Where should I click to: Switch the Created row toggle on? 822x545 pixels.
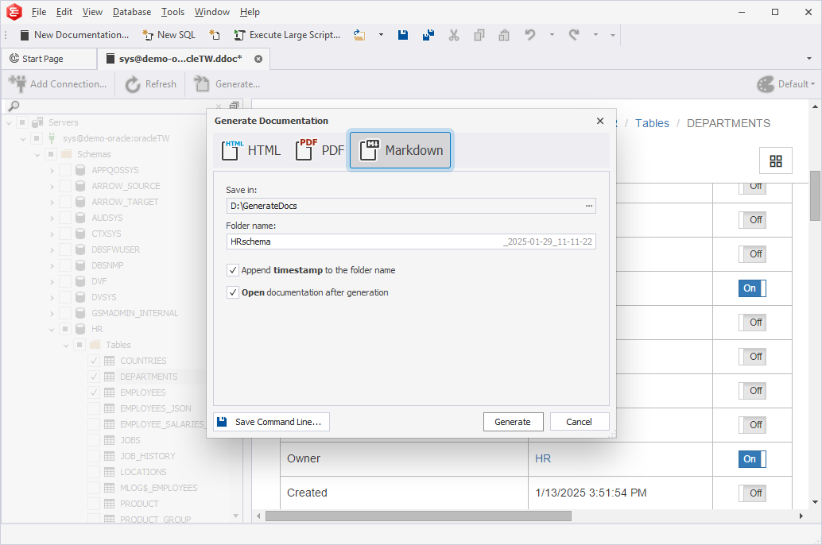[752, 493]
